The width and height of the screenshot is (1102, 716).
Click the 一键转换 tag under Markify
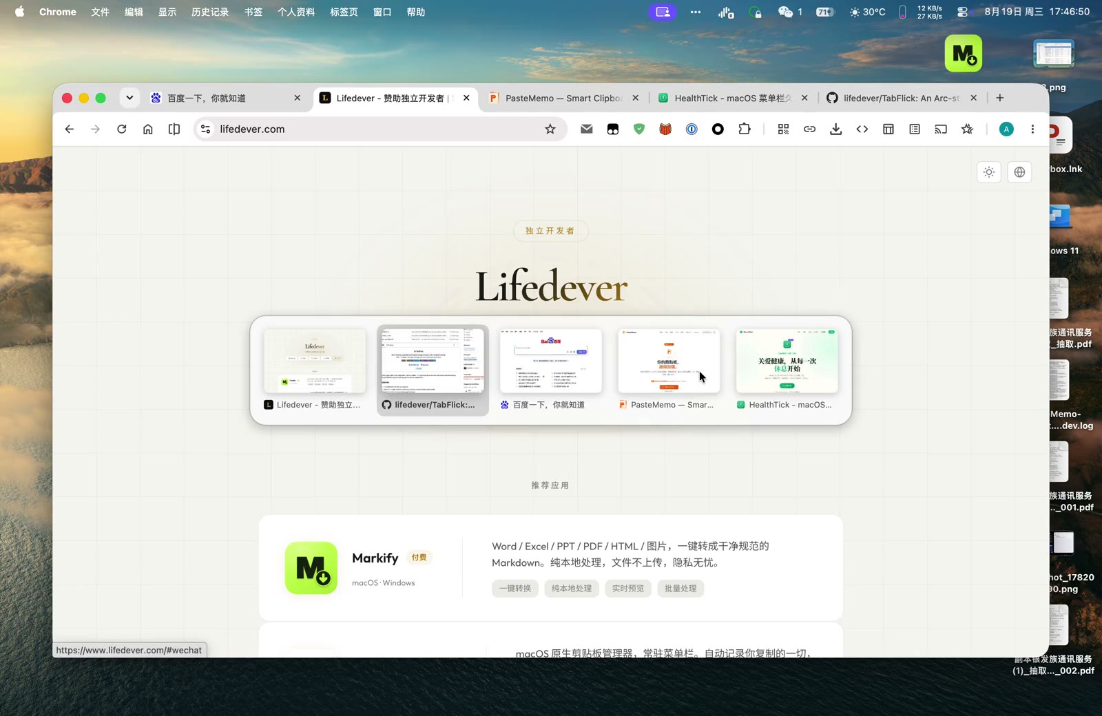pos(515,589)
